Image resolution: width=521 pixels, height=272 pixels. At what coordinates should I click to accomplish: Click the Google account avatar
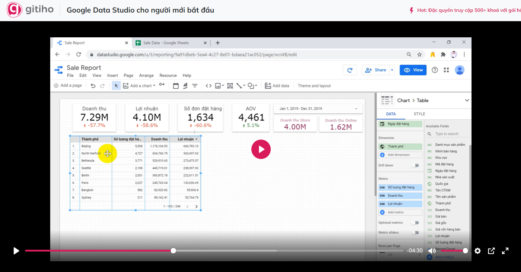tap(460, 70)
